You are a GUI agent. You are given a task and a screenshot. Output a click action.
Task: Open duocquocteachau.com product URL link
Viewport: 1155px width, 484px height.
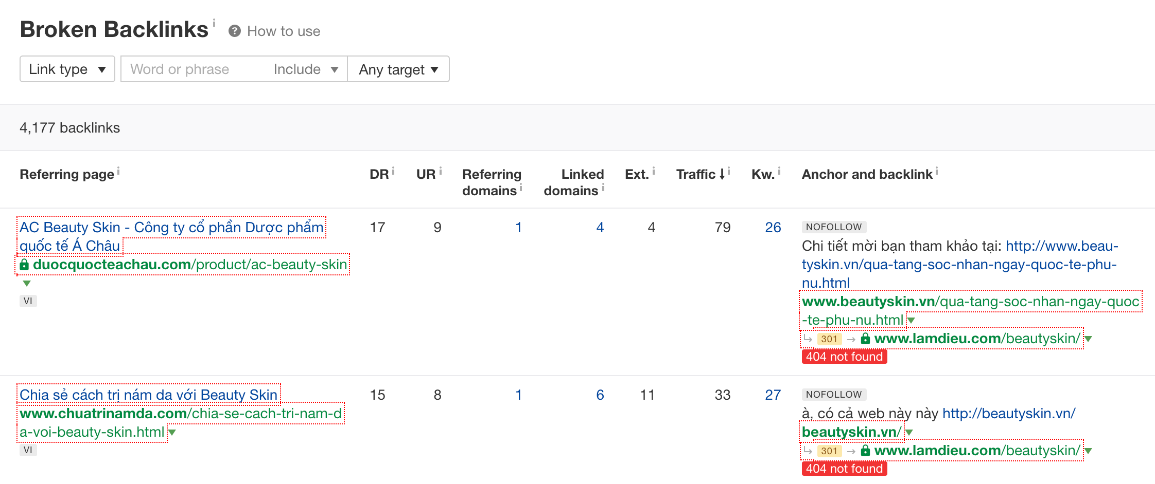[190, 265]
